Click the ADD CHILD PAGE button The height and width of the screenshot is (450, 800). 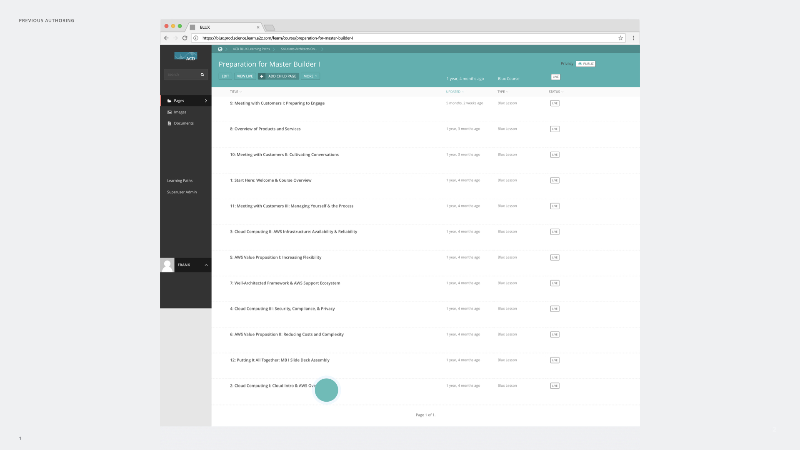tap(278, 76)
